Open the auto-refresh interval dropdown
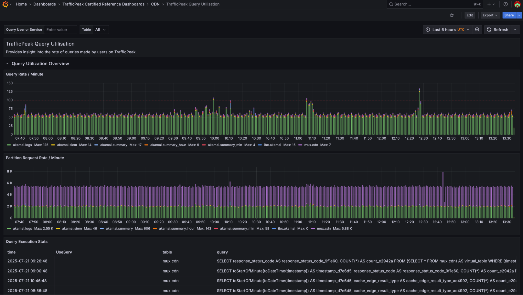Screen dimensions: 523x295 [515, 30]
